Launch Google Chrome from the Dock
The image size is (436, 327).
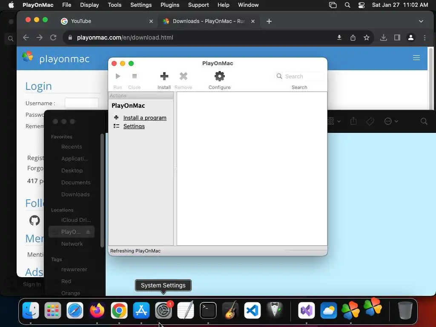pyautogui.click(x=119, y=310)
